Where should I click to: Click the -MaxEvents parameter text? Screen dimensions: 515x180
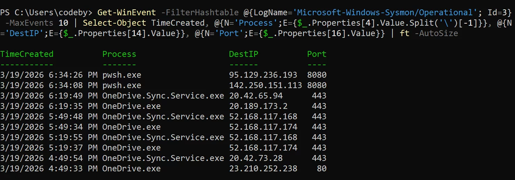point(29,23)
